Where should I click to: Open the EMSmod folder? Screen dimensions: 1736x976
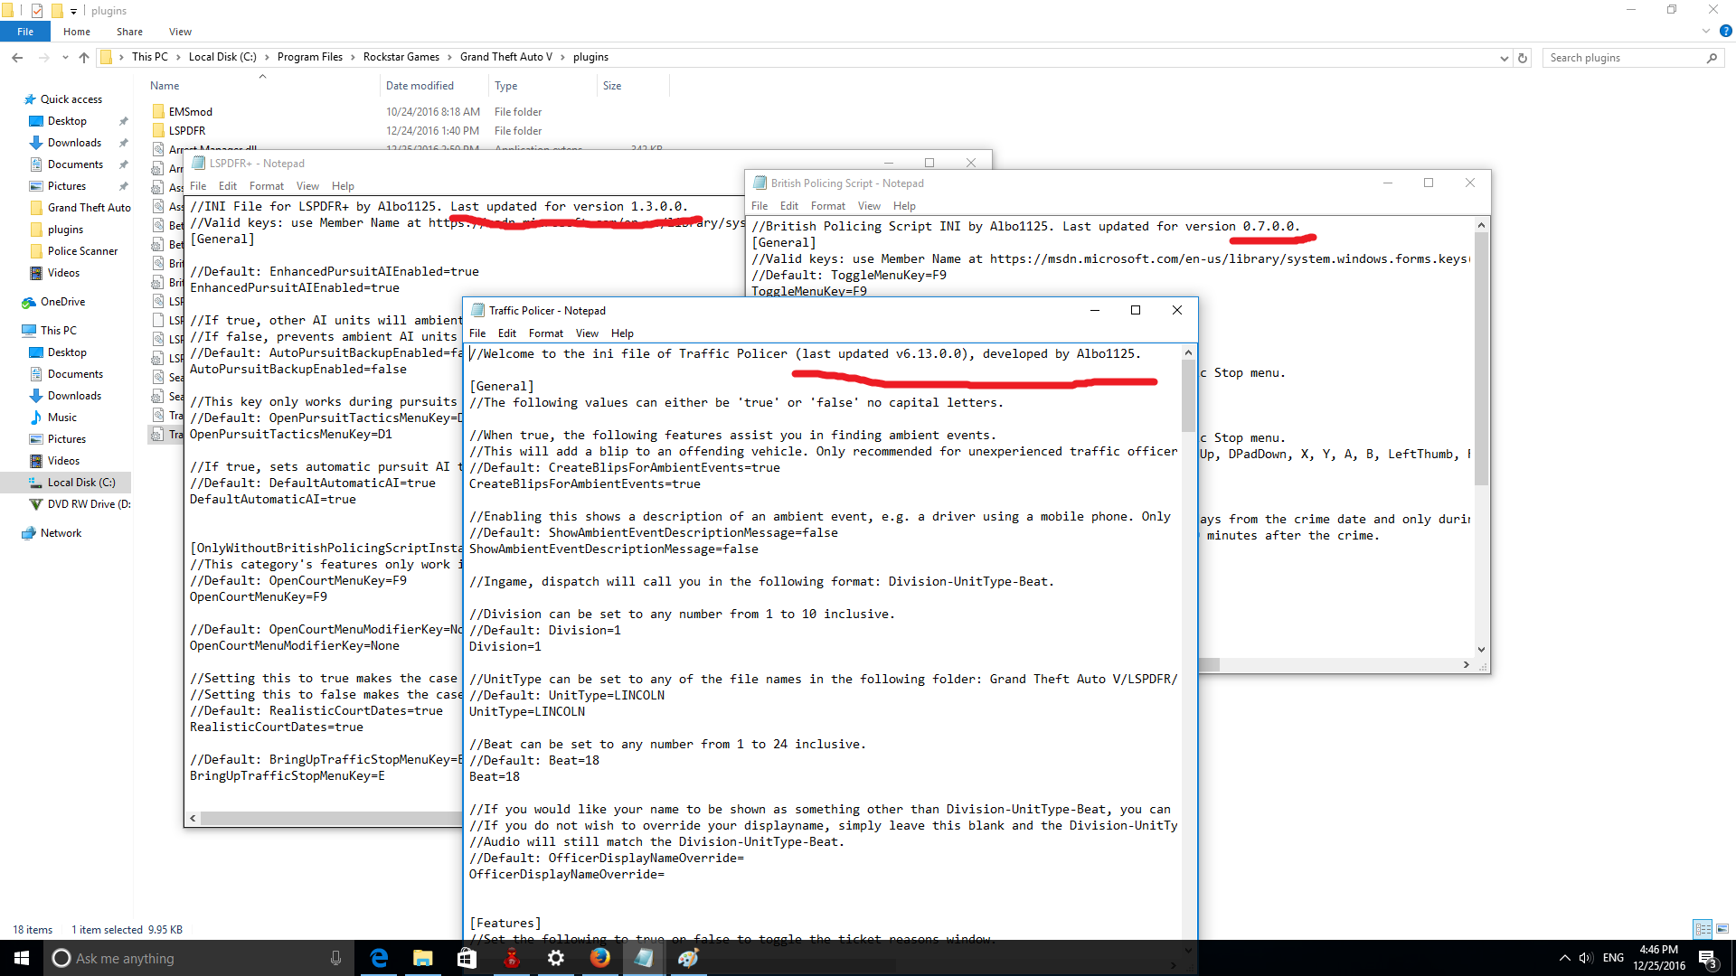190,112
